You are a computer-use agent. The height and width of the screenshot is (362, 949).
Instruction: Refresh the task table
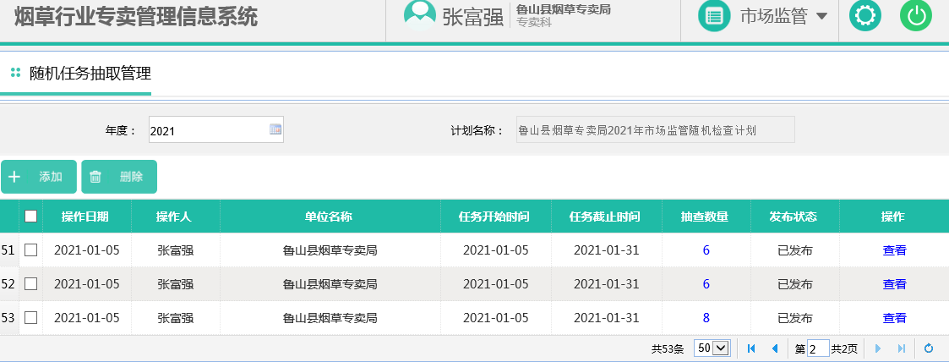tap(929, 348)
